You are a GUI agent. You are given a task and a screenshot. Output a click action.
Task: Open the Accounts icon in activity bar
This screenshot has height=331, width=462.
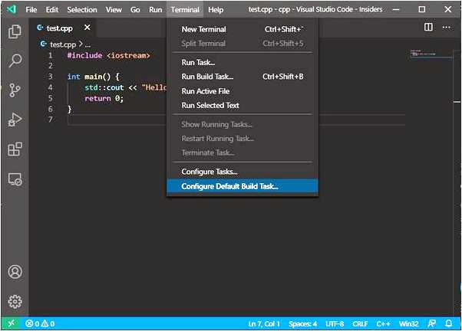click(x=15, y=271)
